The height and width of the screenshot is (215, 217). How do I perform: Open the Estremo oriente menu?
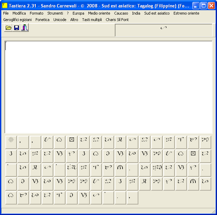tap(186, 13)
